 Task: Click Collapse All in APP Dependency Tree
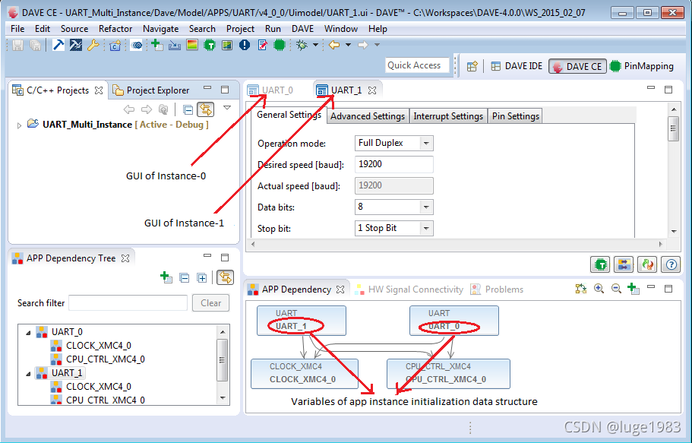[185, 278]
